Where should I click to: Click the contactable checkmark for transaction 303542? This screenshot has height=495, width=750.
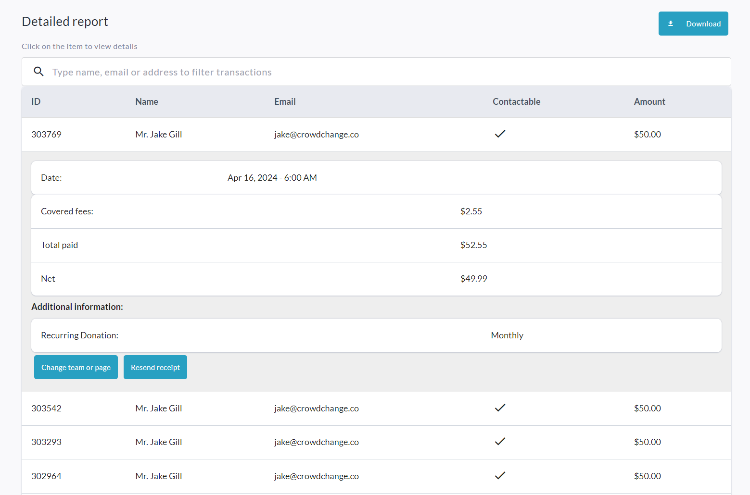(500, 408)
